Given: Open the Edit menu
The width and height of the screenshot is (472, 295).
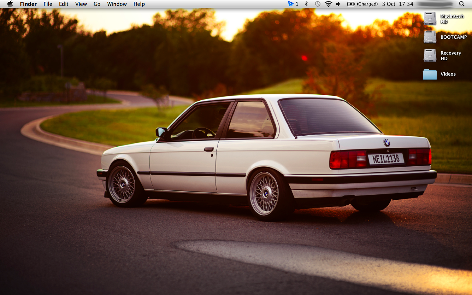Looking at the screenshot, I should click(64, 4).
